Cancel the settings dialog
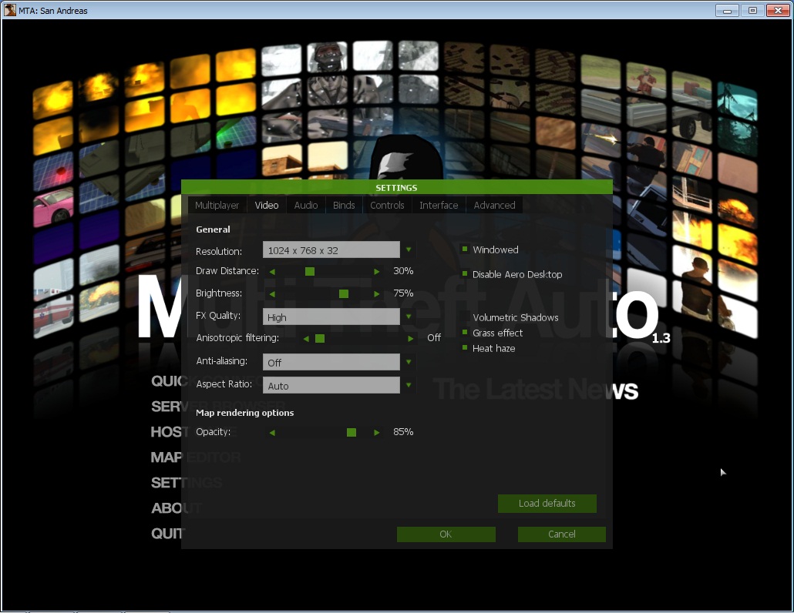 [x=561, y=534]
